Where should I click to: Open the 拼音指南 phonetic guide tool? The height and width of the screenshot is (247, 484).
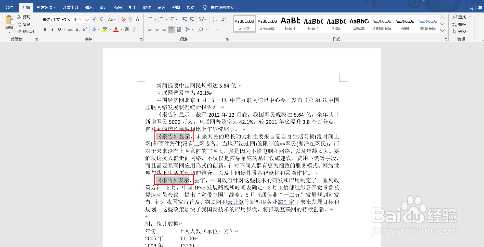130,19
